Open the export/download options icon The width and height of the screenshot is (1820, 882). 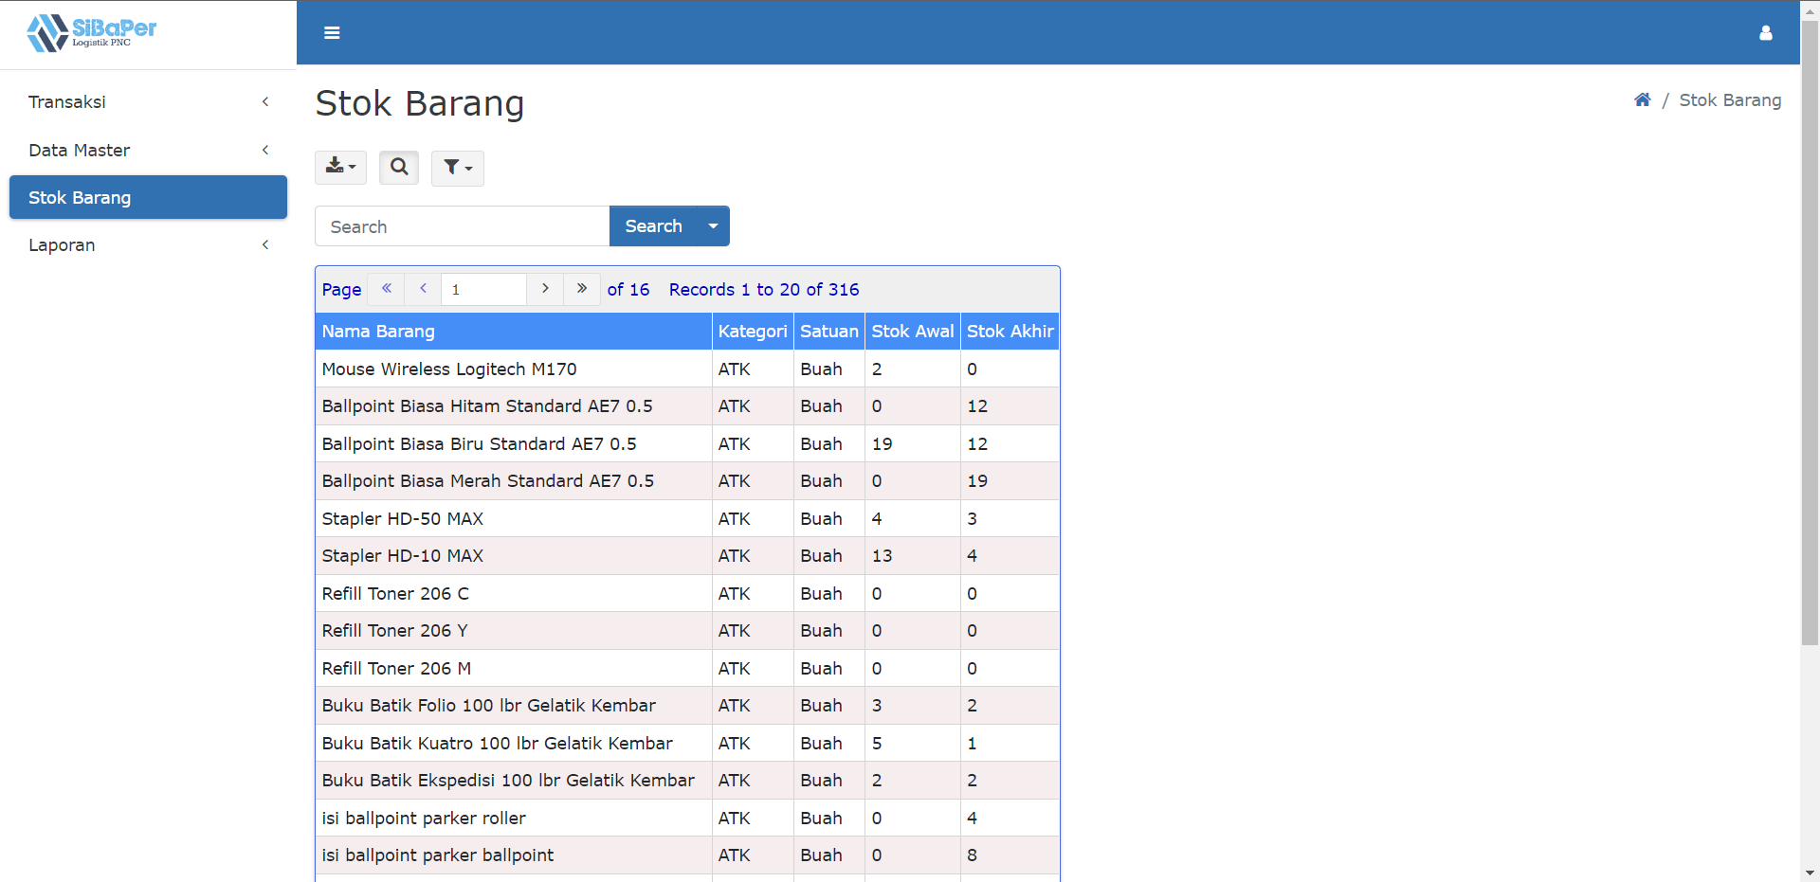click(340, 168)
